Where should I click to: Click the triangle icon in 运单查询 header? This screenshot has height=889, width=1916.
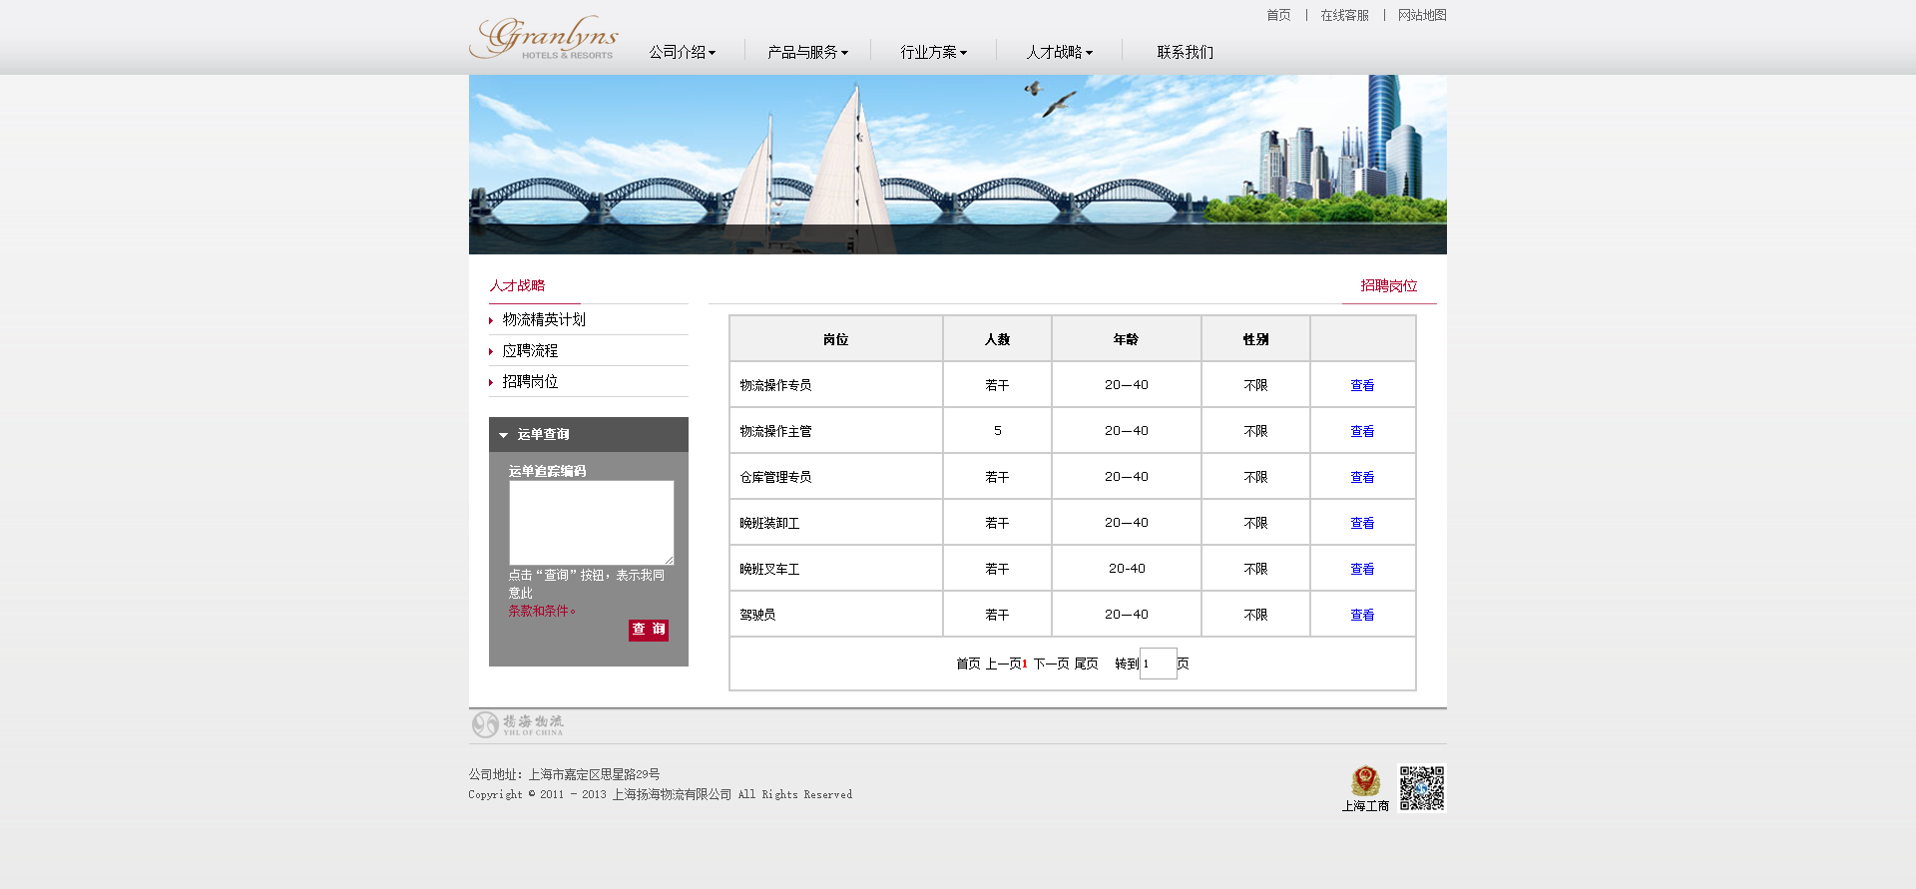504,435
